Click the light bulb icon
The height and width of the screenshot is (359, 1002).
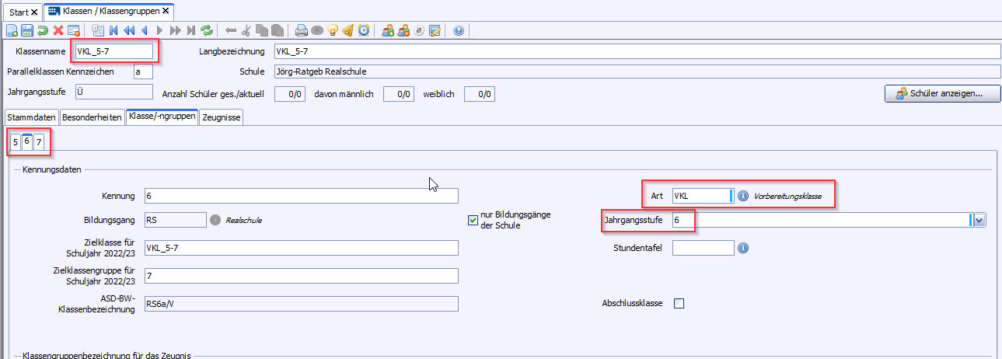pyautogui.click(x=333, y=31)
